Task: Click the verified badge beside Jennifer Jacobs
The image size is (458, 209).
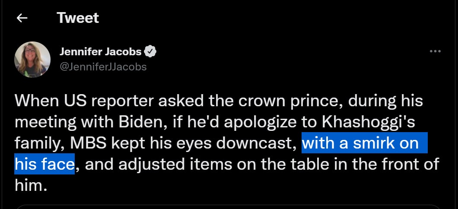Action: click(151, 52)
